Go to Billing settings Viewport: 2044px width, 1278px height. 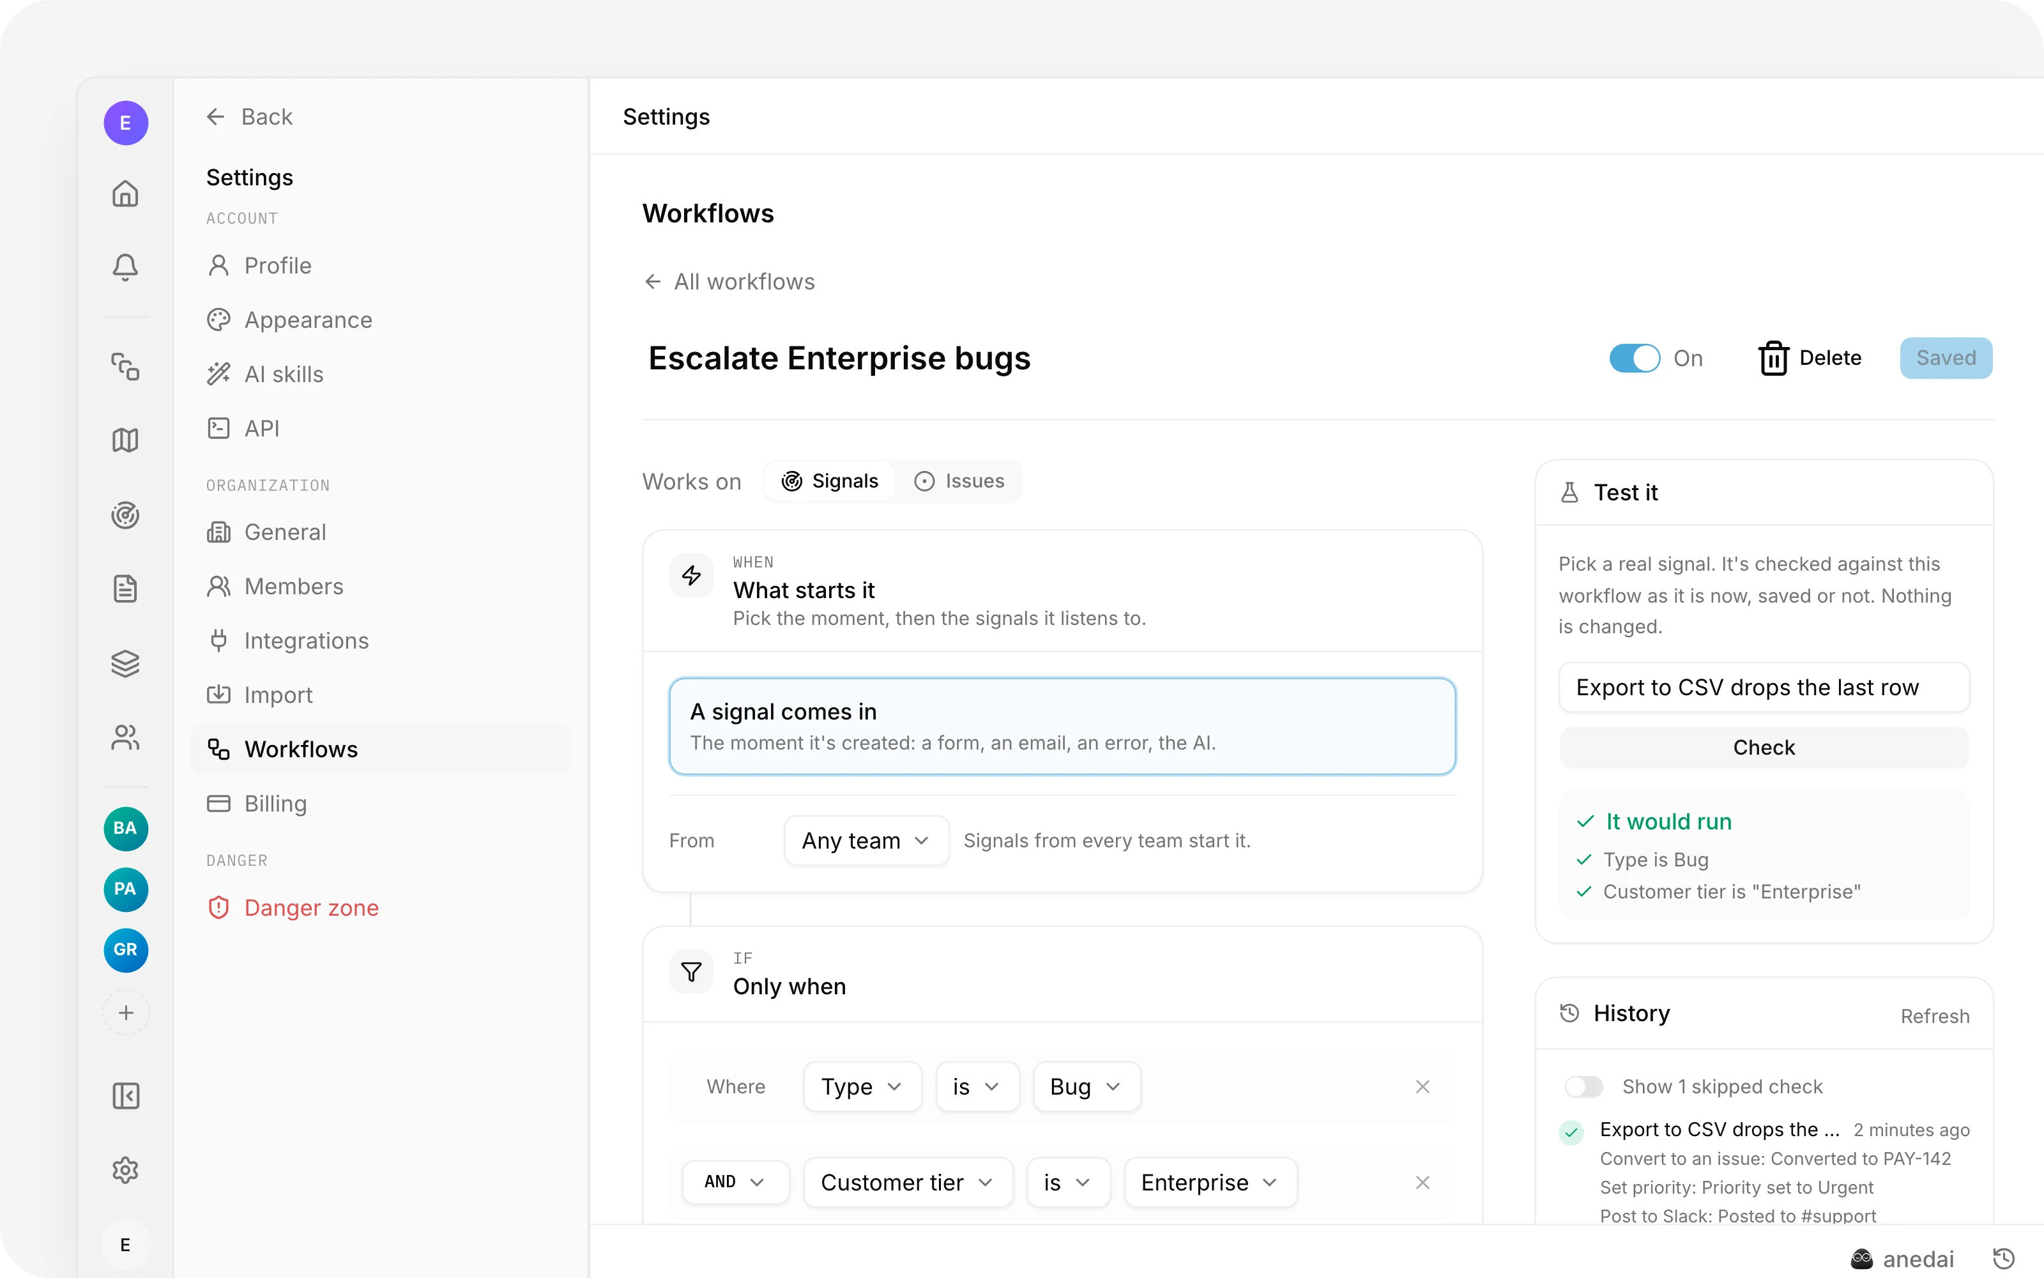pyautogui.click(x=380, y=804)
